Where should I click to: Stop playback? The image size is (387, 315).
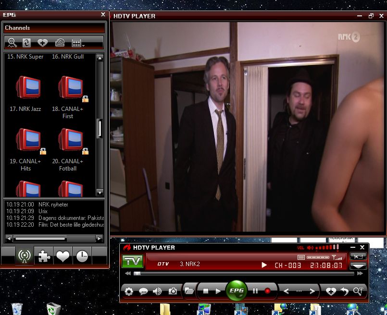coord(206,291)
